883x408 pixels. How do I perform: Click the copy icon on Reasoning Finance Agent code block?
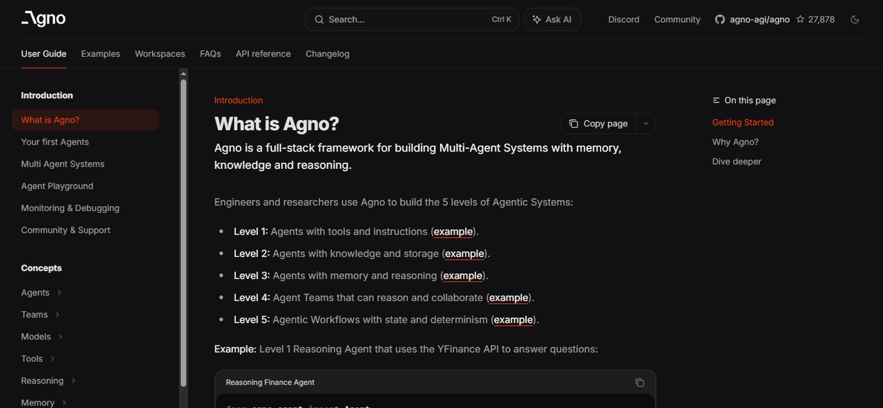[x=639, y=382]
